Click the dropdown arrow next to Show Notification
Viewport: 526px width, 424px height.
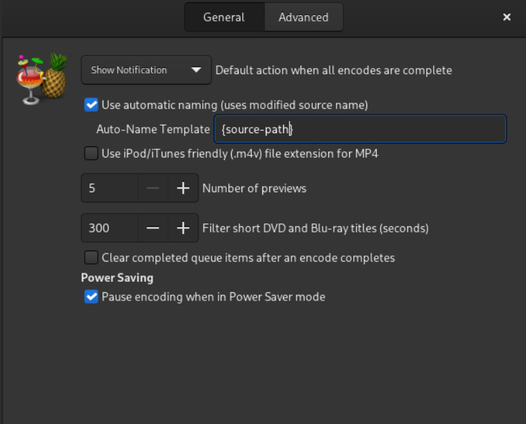[196, 70]
